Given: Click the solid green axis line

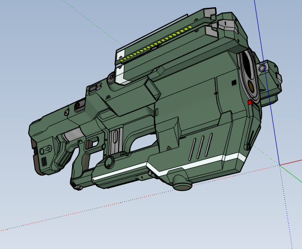Looking at the screenshot, I should click(291, 174).
